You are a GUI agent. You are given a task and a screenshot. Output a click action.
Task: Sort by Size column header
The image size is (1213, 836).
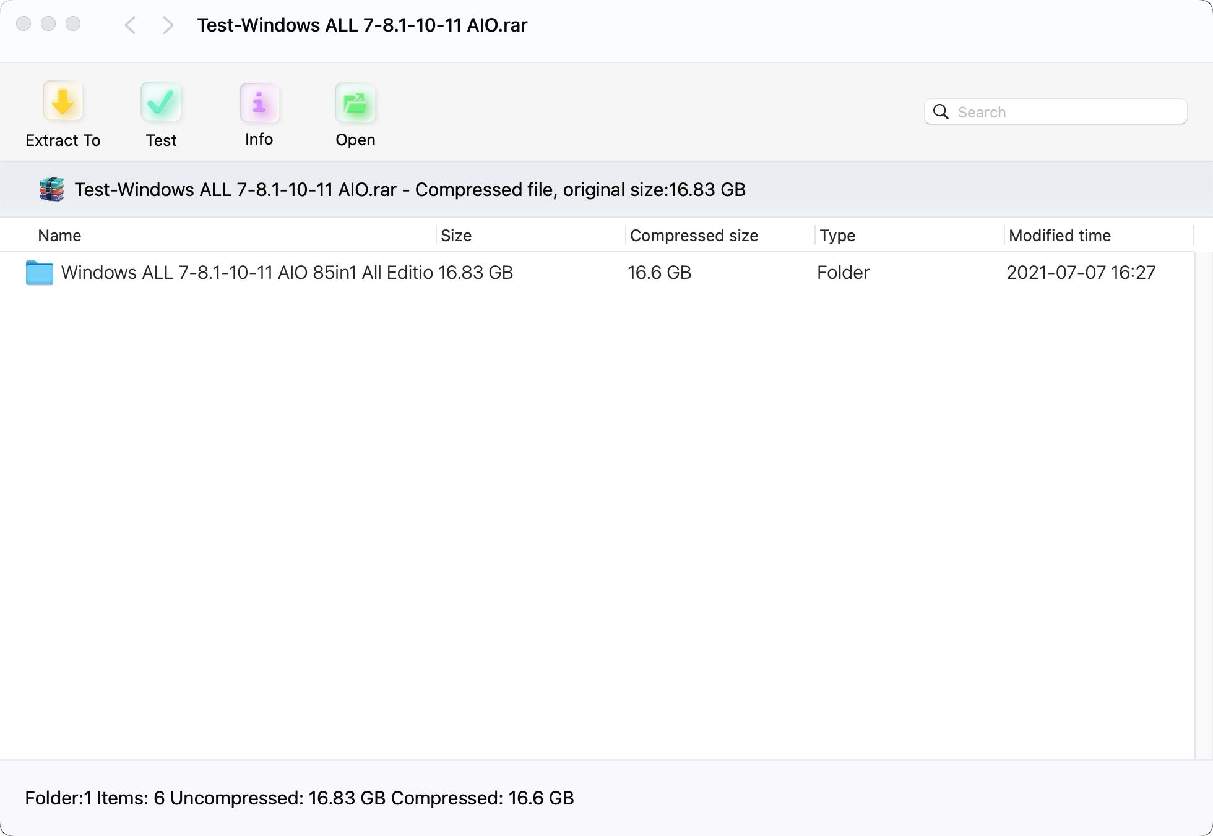(456, 236)
